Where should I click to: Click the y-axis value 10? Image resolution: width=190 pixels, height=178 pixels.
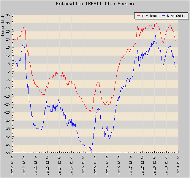8,56
